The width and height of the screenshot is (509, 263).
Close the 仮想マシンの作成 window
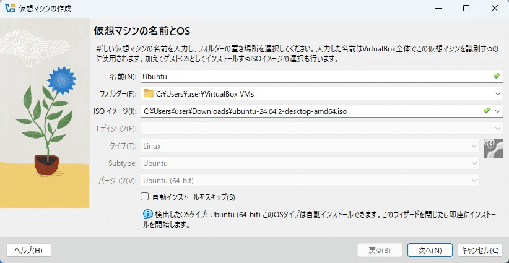pos(495,9)
